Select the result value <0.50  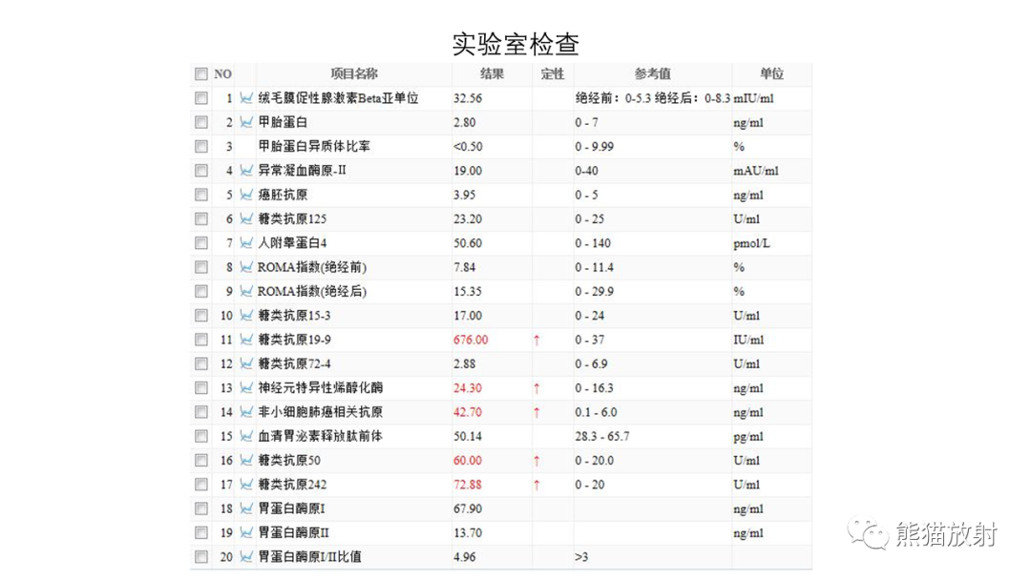pos(468,147)
